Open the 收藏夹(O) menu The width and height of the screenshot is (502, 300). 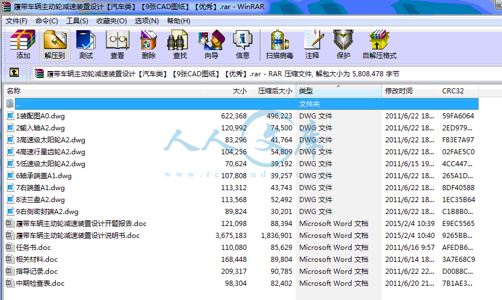(x=112, y=21)
